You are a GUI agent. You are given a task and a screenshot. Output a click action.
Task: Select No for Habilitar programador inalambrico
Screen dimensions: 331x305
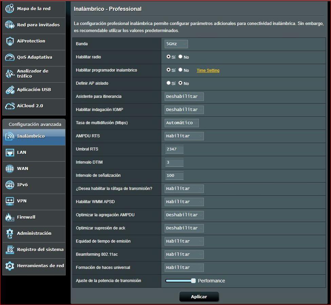coord(181,70)
